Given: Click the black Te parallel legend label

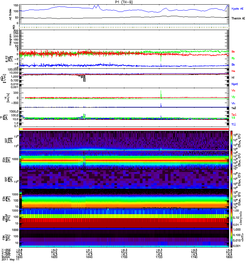Looking at the screenshot, I should point(234,108).
